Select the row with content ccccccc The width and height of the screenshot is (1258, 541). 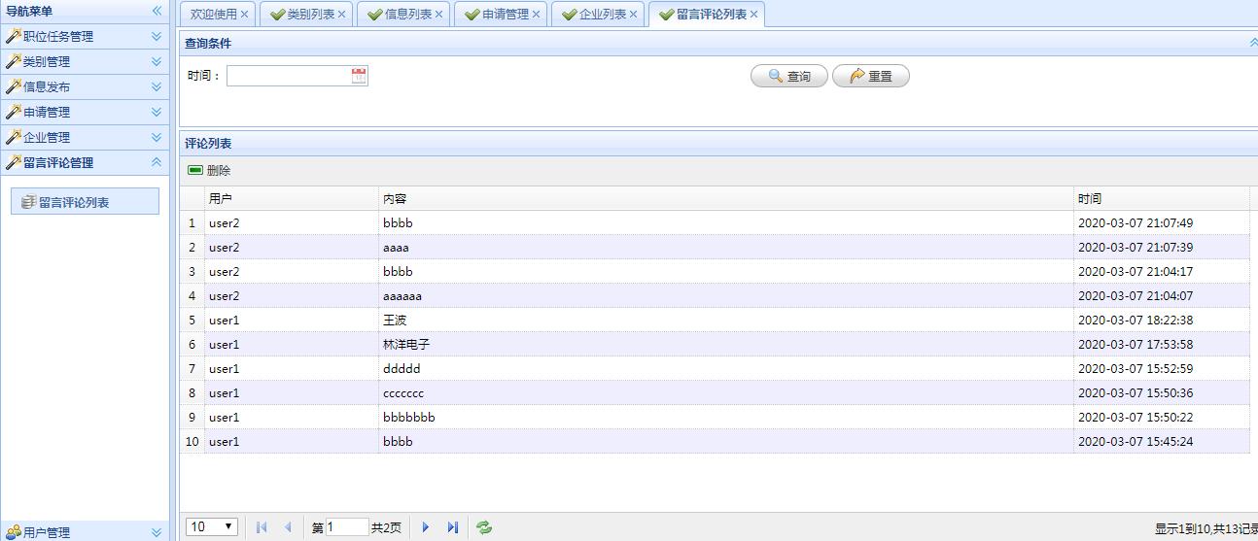(715, 392)
